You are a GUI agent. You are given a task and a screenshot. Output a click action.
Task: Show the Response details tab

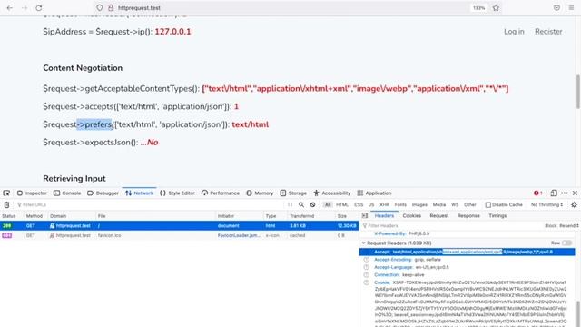468,216
